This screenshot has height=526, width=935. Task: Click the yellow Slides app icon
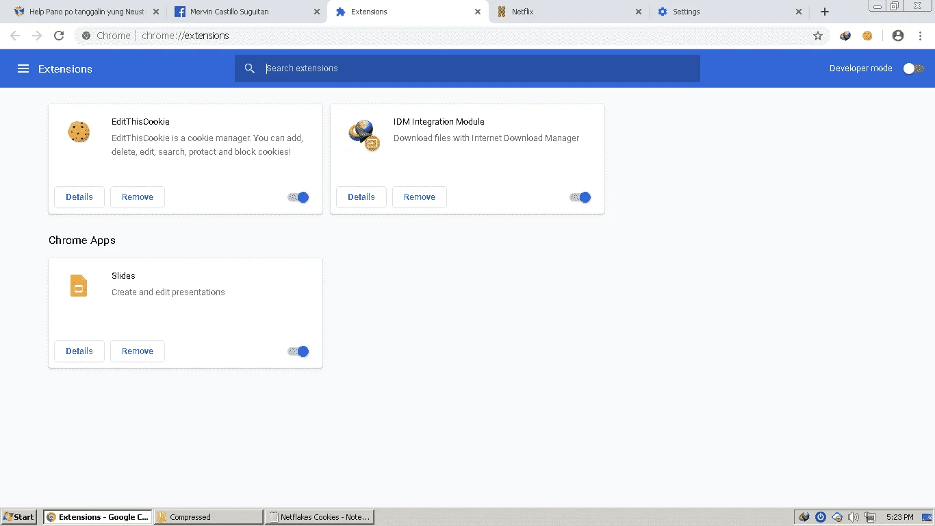(x=79, y=286)
